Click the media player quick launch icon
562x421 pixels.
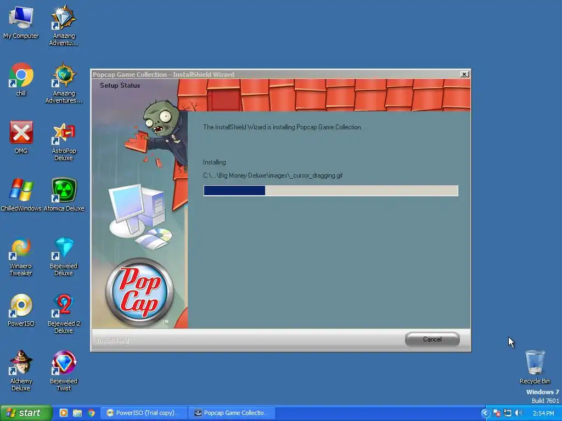(x=64, y=413)
